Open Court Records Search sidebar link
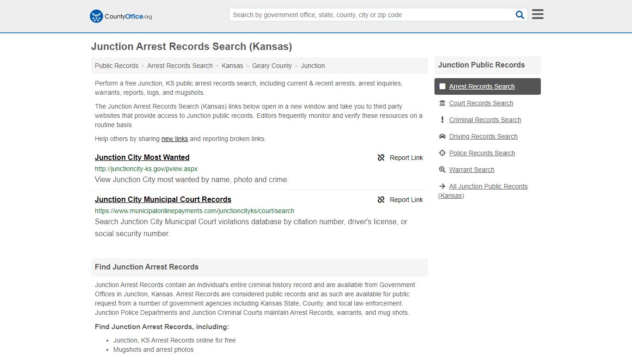 481,103
